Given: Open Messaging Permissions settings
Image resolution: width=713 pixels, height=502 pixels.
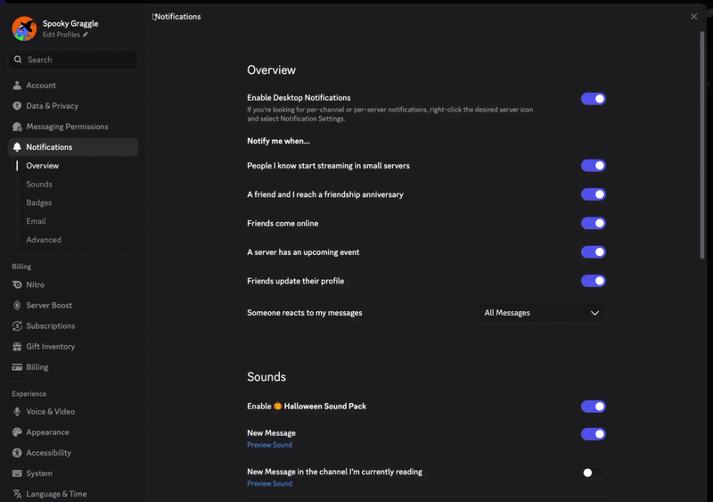Looking at the screenshot, I should 73,127.
